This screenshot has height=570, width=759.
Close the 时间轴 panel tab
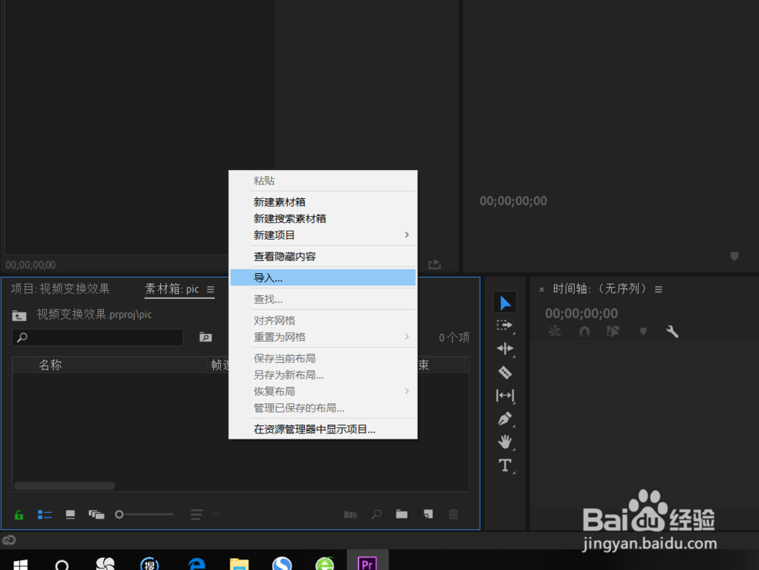click(x=542, y=289)
